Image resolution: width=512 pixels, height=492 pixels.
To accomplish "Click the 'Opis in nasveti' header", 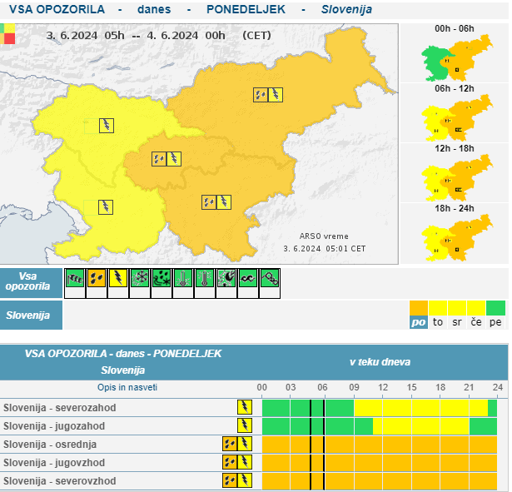I will [x=127, y=387].
